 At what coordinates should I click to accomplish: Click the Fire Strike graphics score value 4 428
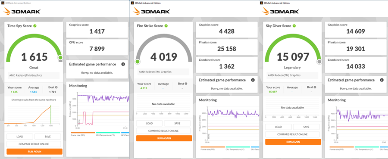coord(227,31)
